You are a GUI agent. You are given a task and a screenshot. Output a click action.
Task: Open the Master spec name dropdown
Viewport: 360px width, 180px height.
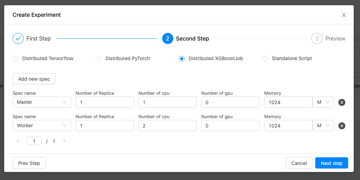coord(42,102)
